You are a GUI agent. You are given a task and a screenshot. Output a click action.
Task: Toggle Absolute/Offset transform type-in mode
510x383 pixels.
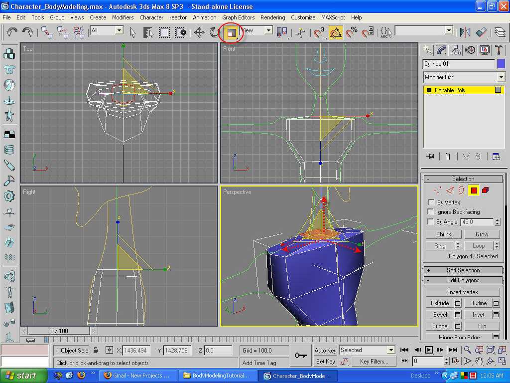click(x=109, y=350)
